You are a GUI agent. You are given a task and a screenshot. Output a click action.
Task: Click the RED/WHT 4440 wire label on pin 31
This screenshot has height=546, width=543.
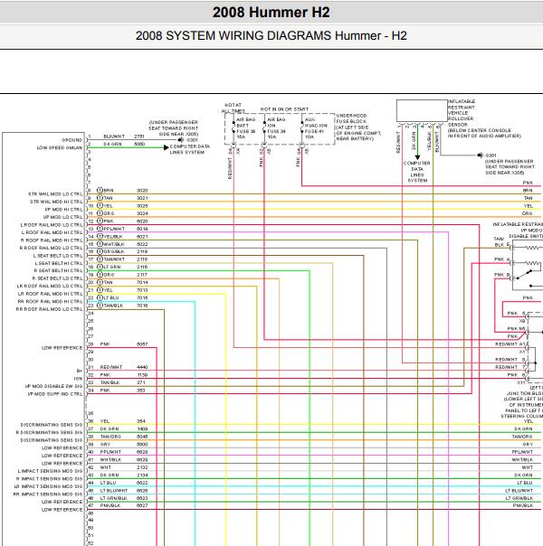pos(124,367)
